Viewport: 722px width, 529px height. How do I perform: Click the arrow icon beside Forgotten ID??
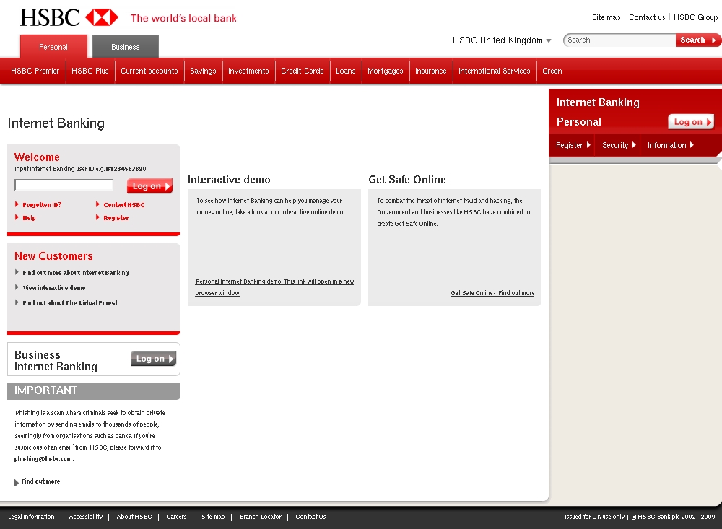17,204
